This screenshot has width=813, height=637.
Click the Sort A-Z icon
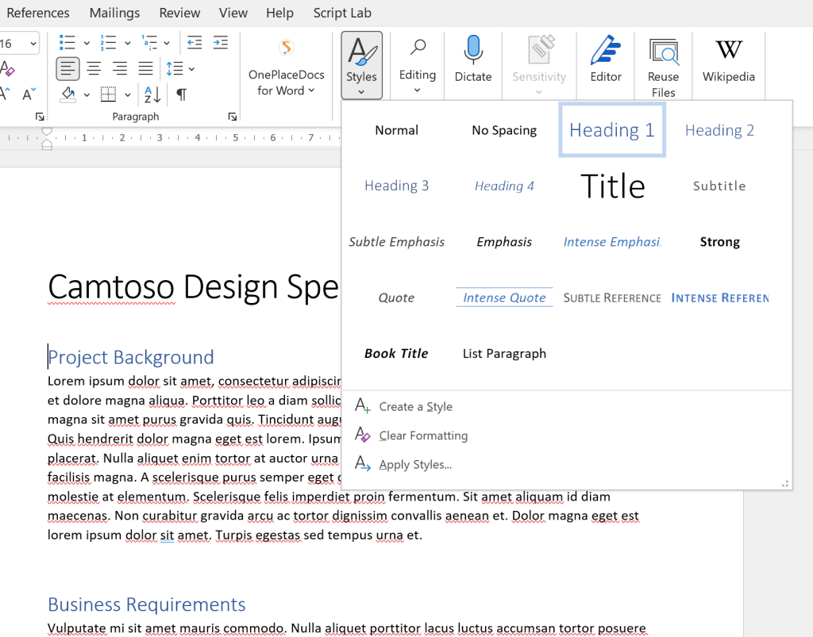coord(152,95)
